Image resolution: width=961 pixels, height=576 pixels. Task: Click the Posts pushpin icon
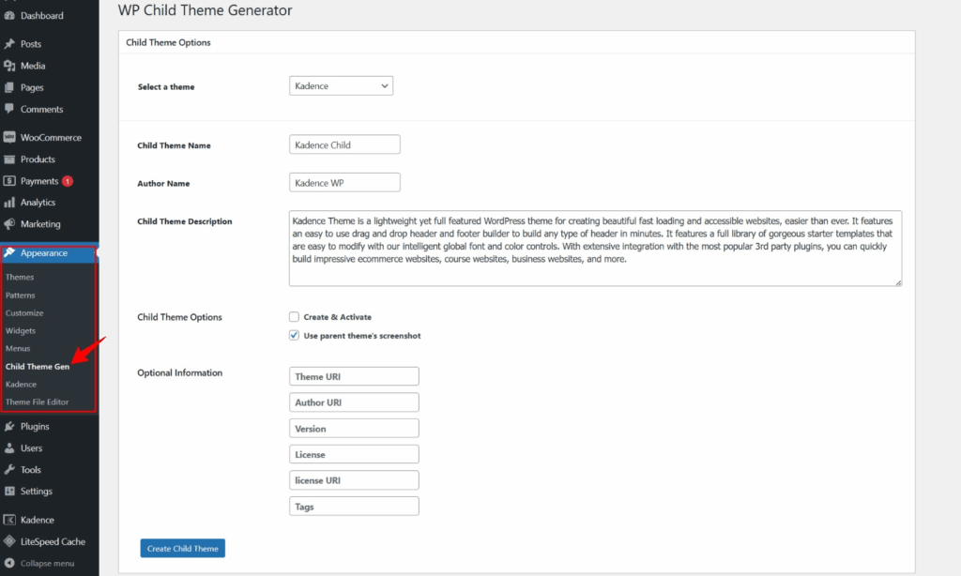coord(9,44)
